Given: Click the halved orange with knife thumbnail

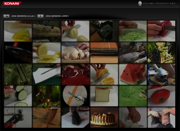Looking at the screenshot, I should pos(104,74).
